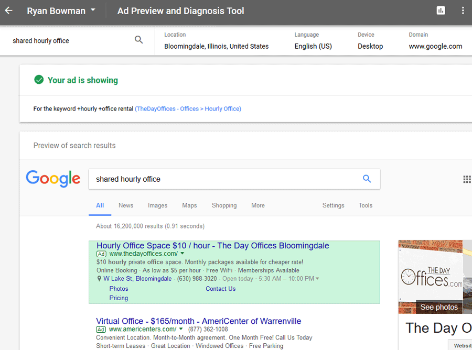Expand the Open today hours dropdown arrow

point(317,279)
